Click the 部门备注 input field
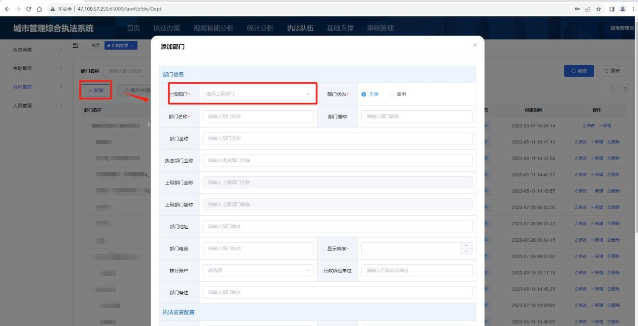 (x=338, y=293)
